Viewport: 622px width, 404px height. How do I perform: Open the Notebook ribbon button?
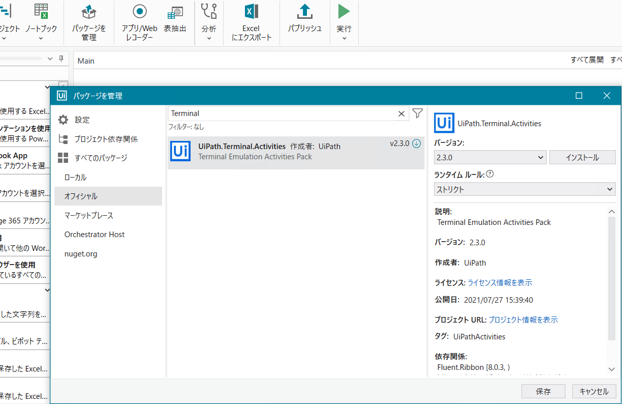tap(41, 22)
